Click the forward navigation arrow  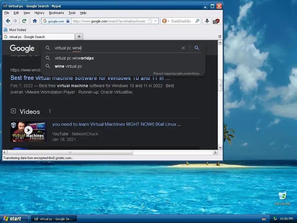[16, 21]
